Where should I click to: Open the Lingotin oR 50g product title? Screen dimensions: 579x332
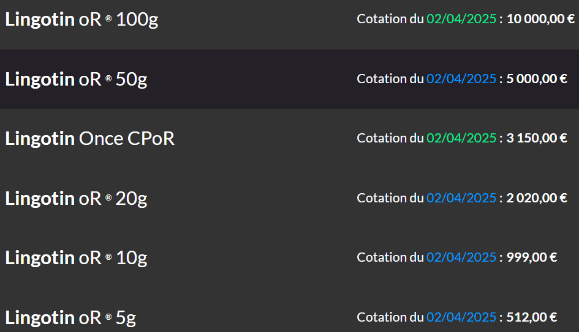pos(76,79)
